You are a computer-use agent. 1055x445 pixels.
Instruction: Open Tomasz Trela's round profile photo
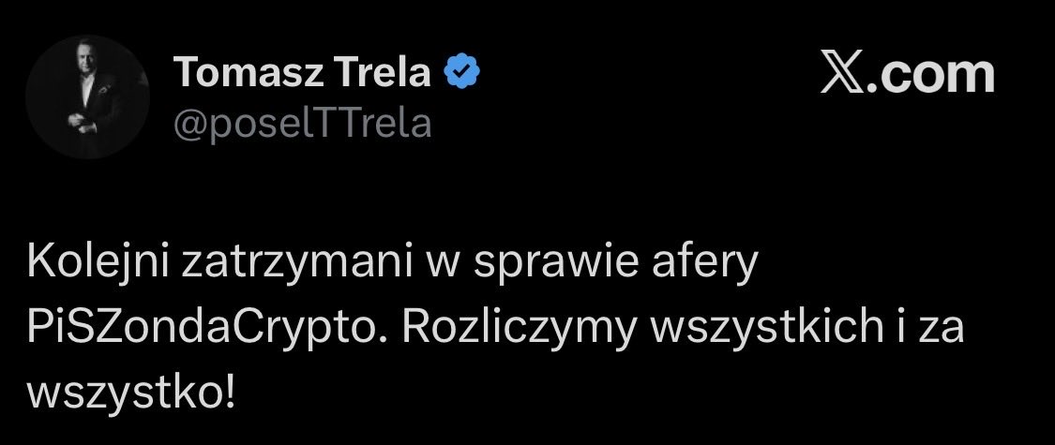click(87, 96)
